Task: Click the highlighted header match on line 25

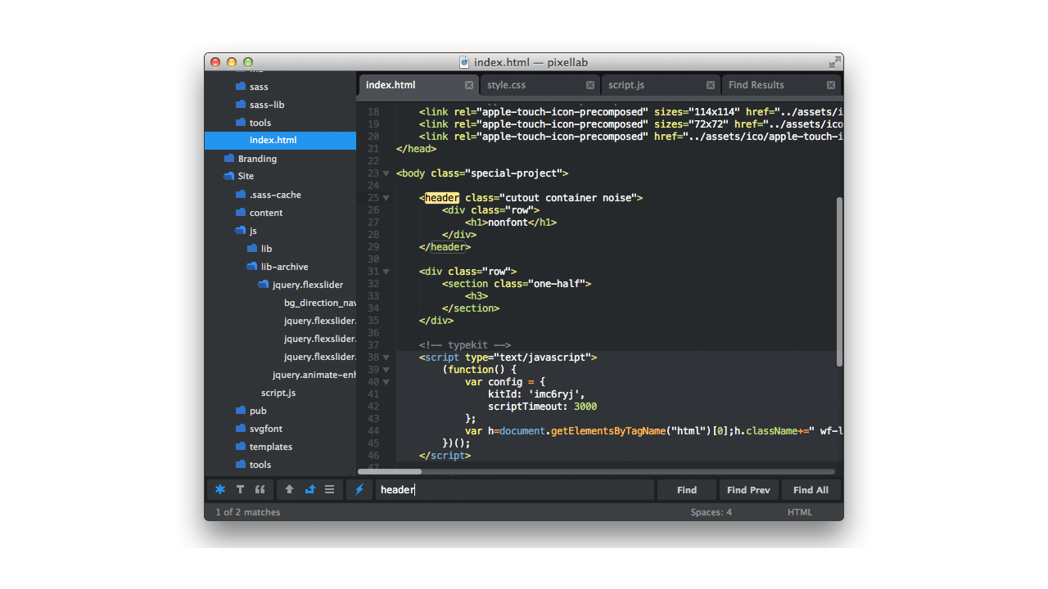Action: (442, 198)
